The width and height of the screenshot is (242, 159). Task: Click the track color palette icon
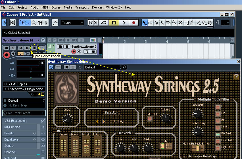click(93, 40)
